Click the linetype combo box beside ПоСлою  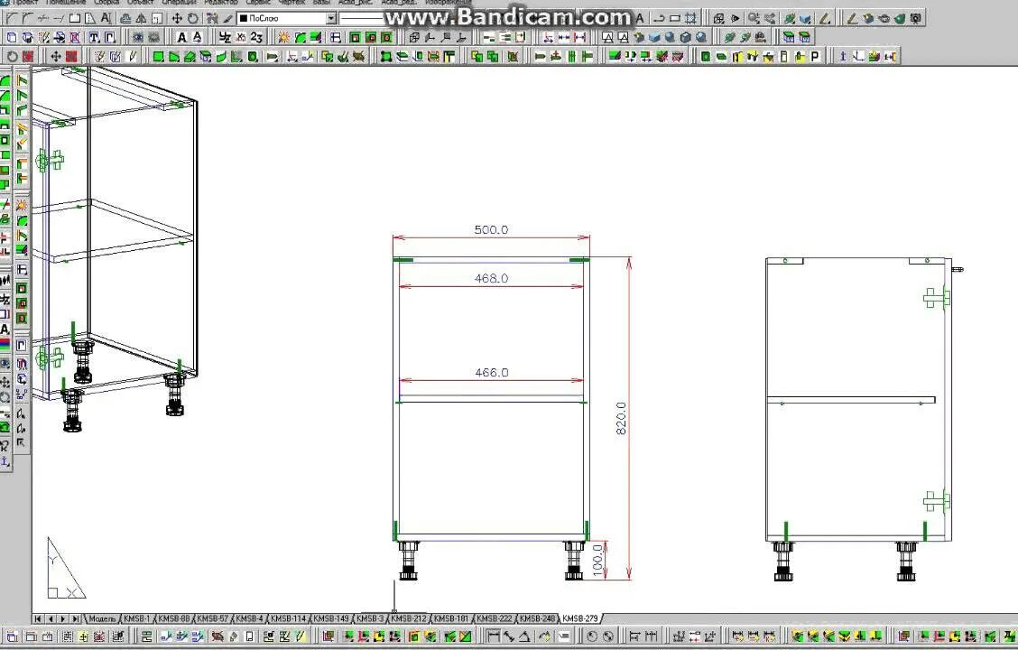click(361, 19)
